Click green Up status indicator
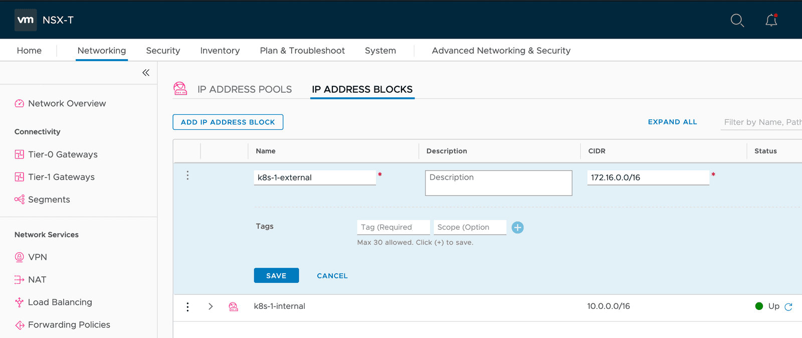The height and width of the screenshot is (338, 802). point(759,306)
